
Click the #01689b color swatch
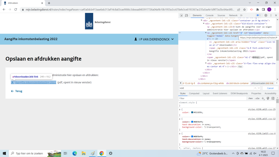point(192,112)
